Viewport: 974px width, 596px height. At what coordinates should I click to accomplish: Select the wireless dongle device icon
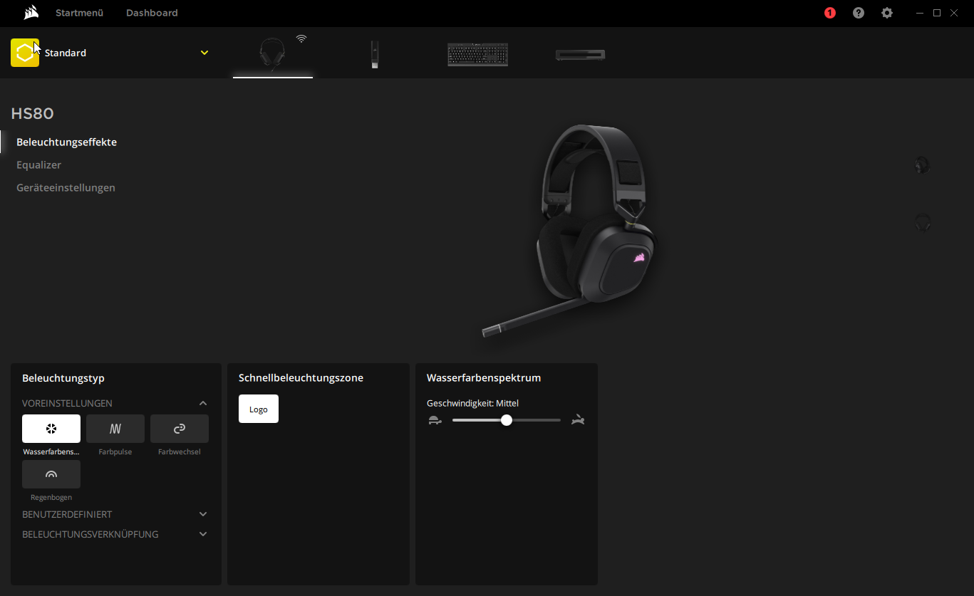[374, 54]
